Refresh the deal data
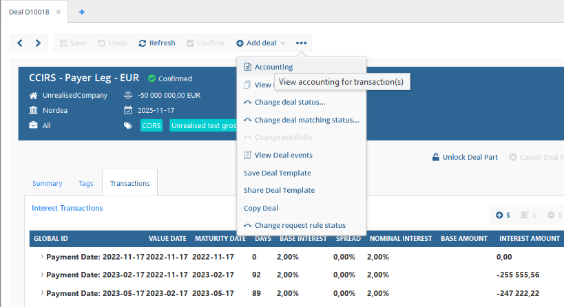This screenshot has width=564, height=307. (157, 43)
